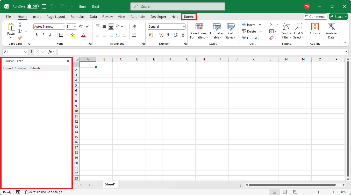Viewport: 351px width, 195px height.
Task: Apply Italic formatting
Action: pyautogui.click(x=43, y=35)
